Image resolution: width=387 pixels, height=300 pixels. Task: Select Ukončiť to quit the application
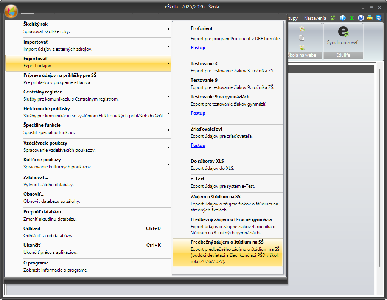click(88, 249)
